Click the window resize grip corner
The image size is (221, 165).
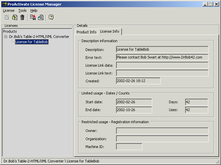[x=218, y=162]
